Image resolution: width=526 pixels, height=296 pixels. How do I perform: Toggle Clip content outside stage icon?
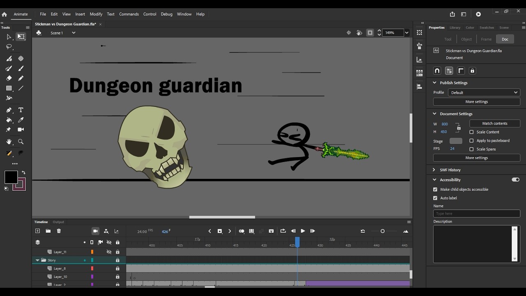370,33
